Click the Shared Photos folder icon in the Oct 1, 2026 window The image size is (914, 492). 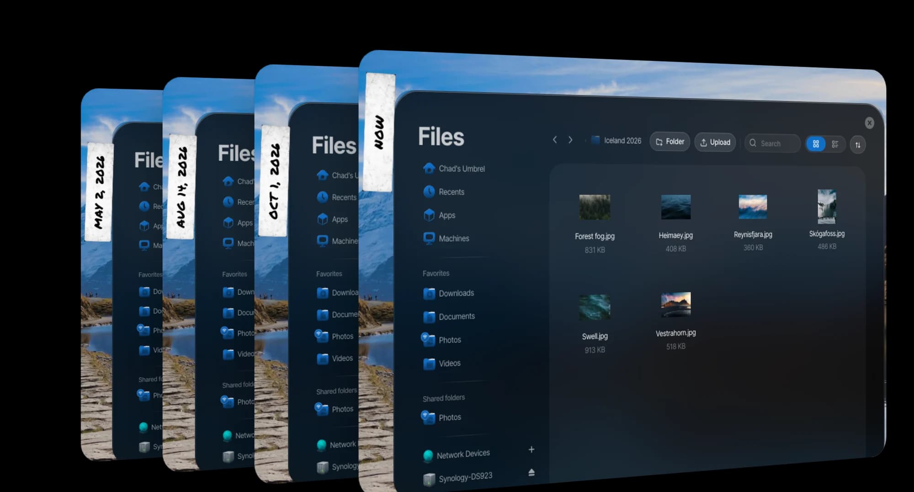[x=322, y=408]
